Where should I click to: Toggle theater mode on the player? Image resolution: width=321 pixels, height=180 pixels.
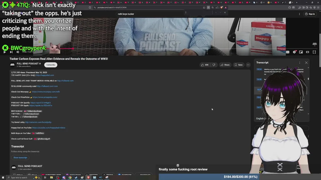pyautogui.click(x=307, y=52)
